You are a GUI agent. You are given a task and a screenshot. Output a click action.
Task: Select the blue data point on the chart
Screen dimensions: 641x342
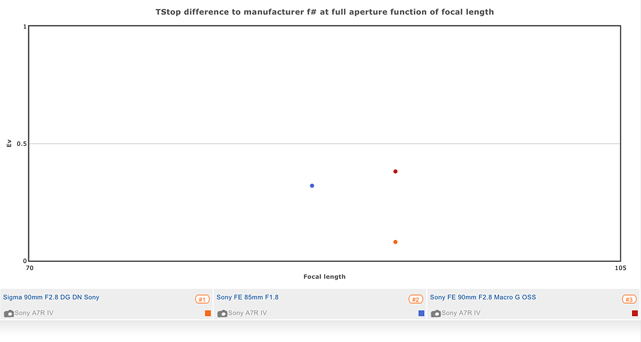312,186
